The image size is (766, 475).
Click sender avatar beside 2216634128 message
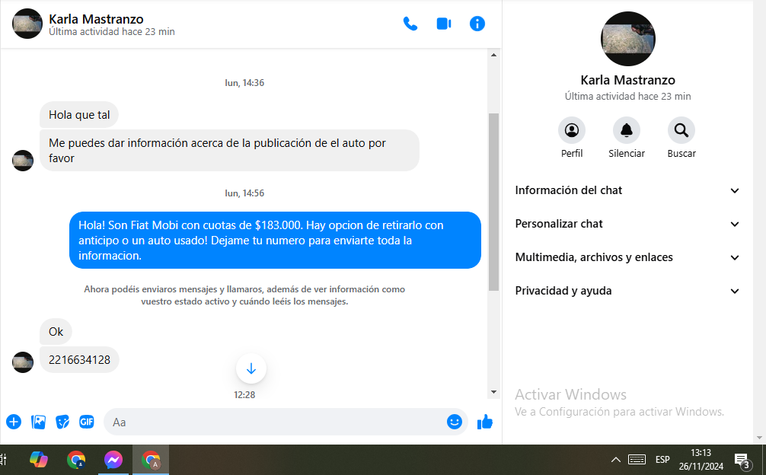pos(23,362)
